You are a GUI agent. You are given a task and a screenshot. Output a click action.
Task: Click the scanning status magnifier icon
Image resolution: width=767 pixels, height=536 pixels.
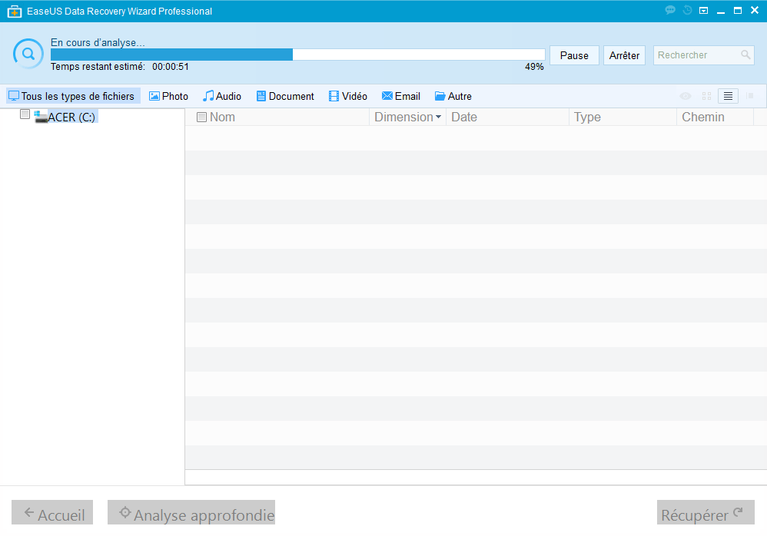click(x=28, y=54)
